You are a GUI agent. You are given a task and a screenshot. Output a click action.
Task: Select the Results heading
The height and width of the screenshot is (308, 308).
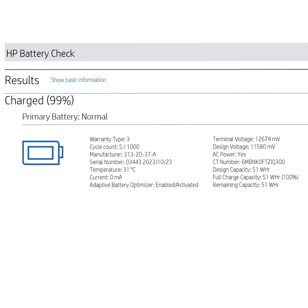[x=22, y=80]
